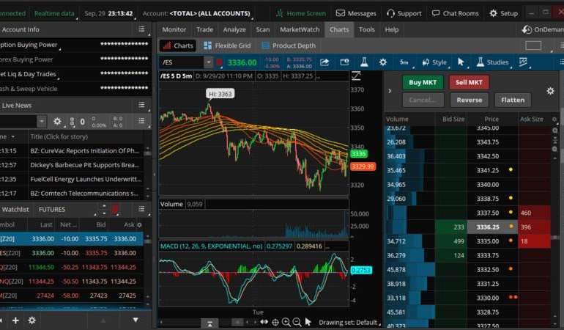Open the Live News panel menu
564x330 pixels.
tap(141, 105)
